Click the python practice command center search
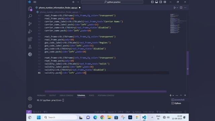The width and height of the screenshot is (215, 121). click(x=112, y=2)
